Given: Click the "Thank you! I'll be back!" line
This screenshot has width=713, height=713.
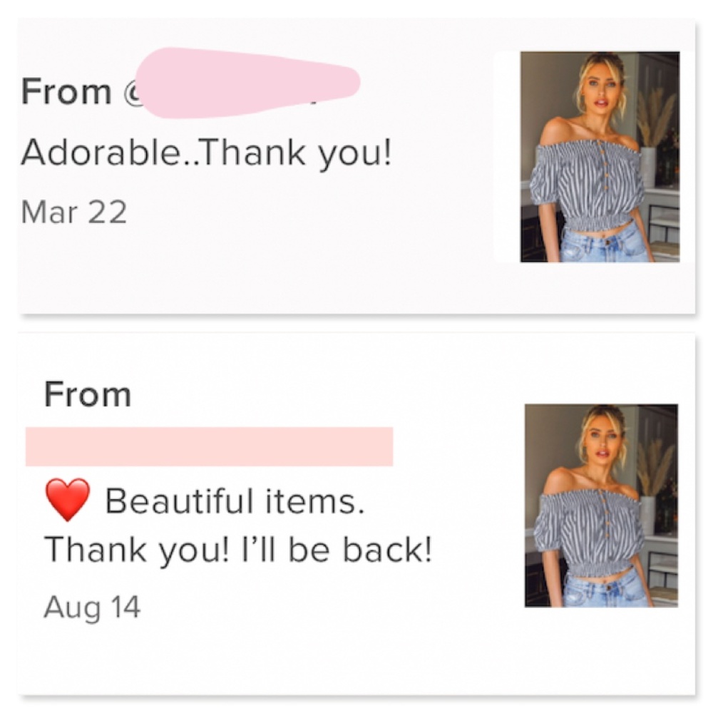Looking at the screenshot, I should [x=238, y=549].
